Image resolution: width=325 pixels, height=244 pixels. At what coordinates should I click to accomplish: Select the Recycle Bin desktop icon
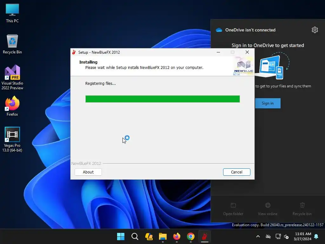[x=12, y=44]
